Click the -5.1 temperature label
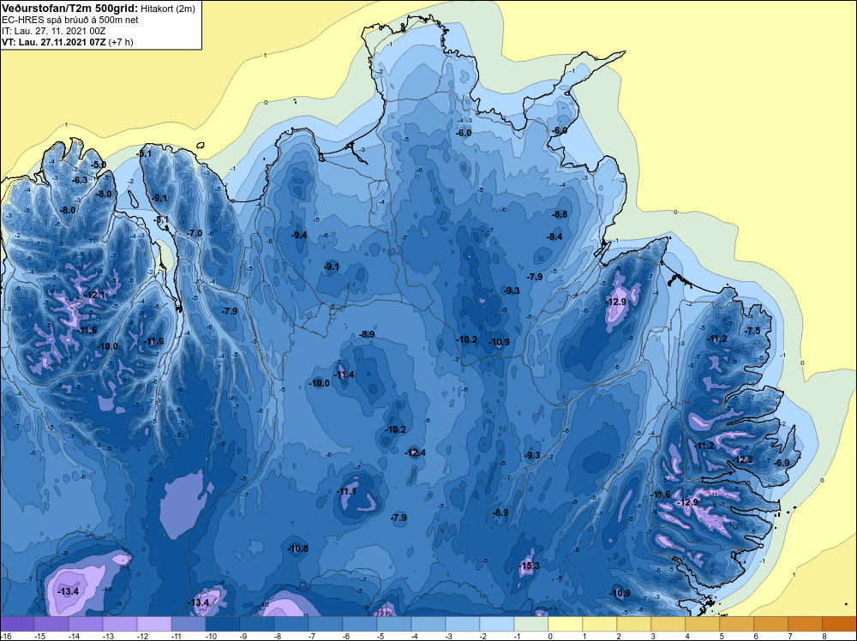Viewport: 857px width, 641px height. (x=144, y=154)
